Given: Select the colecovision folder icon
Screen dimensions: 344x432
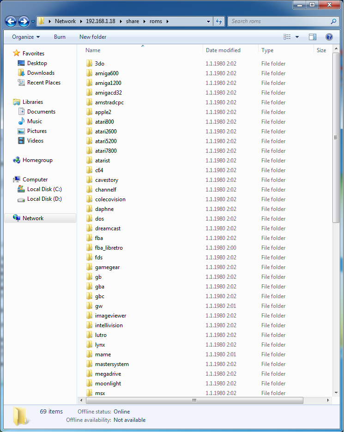Looking at the screenshot, I should point(89,199).
